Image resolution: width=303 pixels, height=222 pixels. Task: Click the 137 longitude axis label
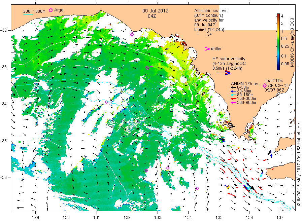(280, 218)
